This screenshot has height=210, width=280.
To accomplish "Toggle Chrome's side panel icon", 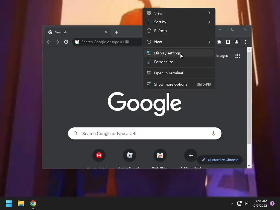I will click(228, 42).
